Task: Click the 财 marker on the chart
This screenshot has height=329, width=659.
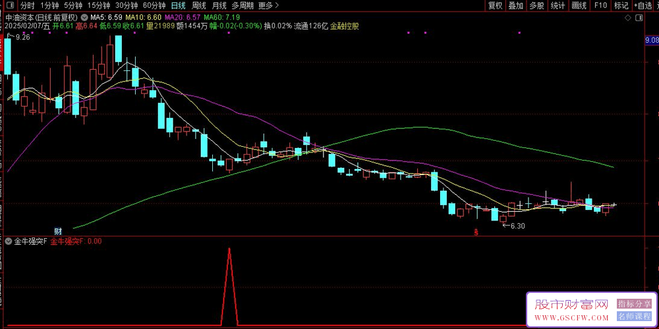Action: coord(59,231)
